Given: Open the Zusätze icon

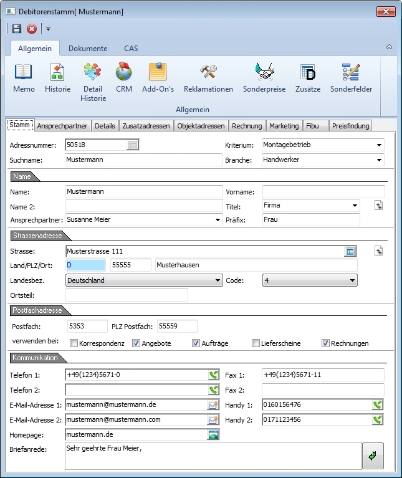Looking at the screenshot, I should pyautogui.click(x=308, y=72).
